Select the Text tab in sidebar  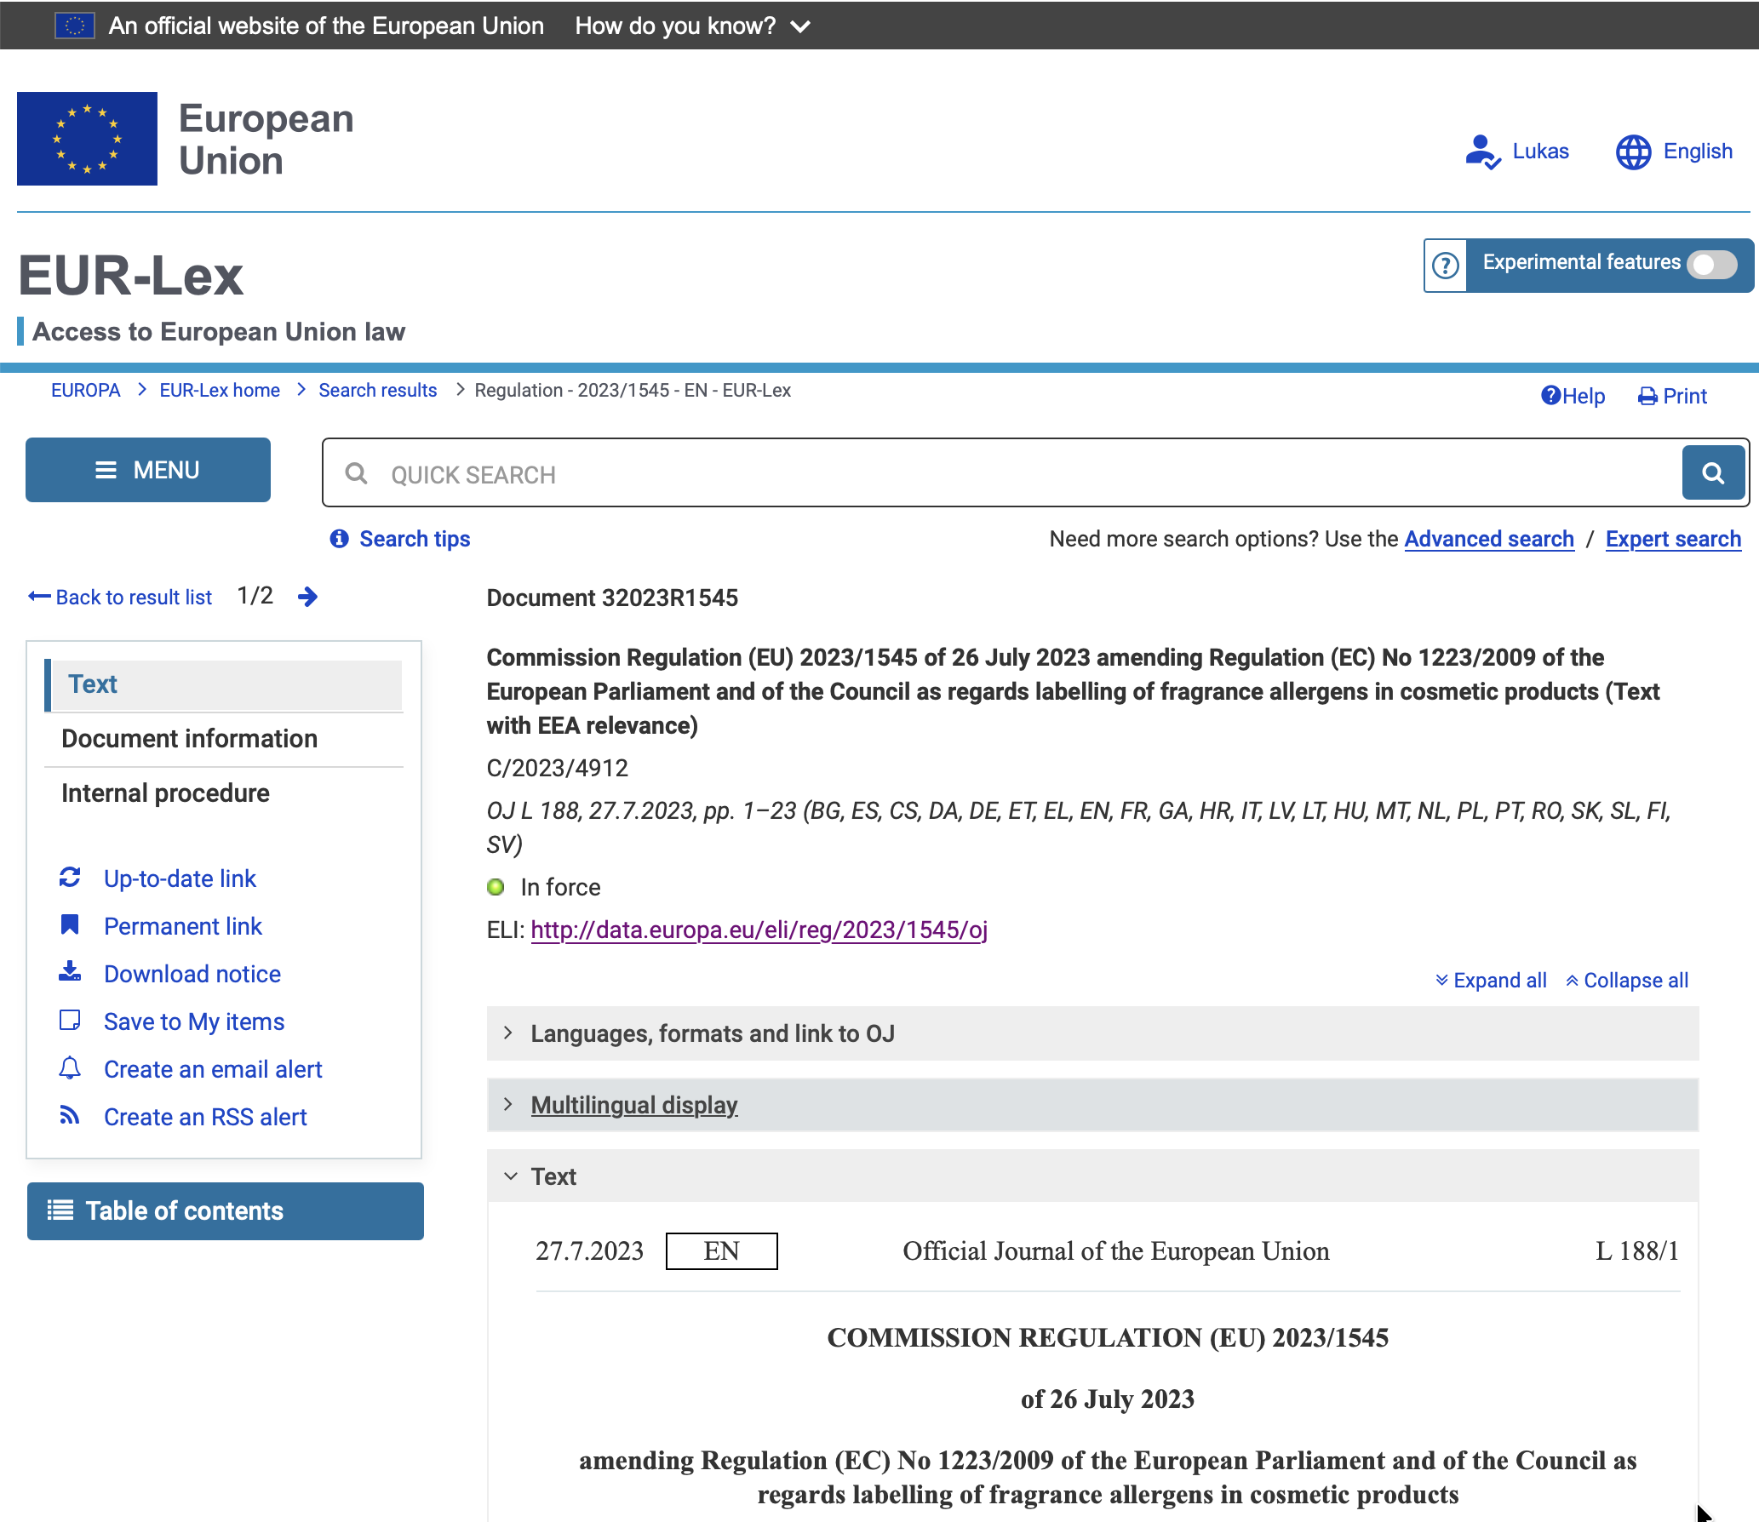coord(224,684)
